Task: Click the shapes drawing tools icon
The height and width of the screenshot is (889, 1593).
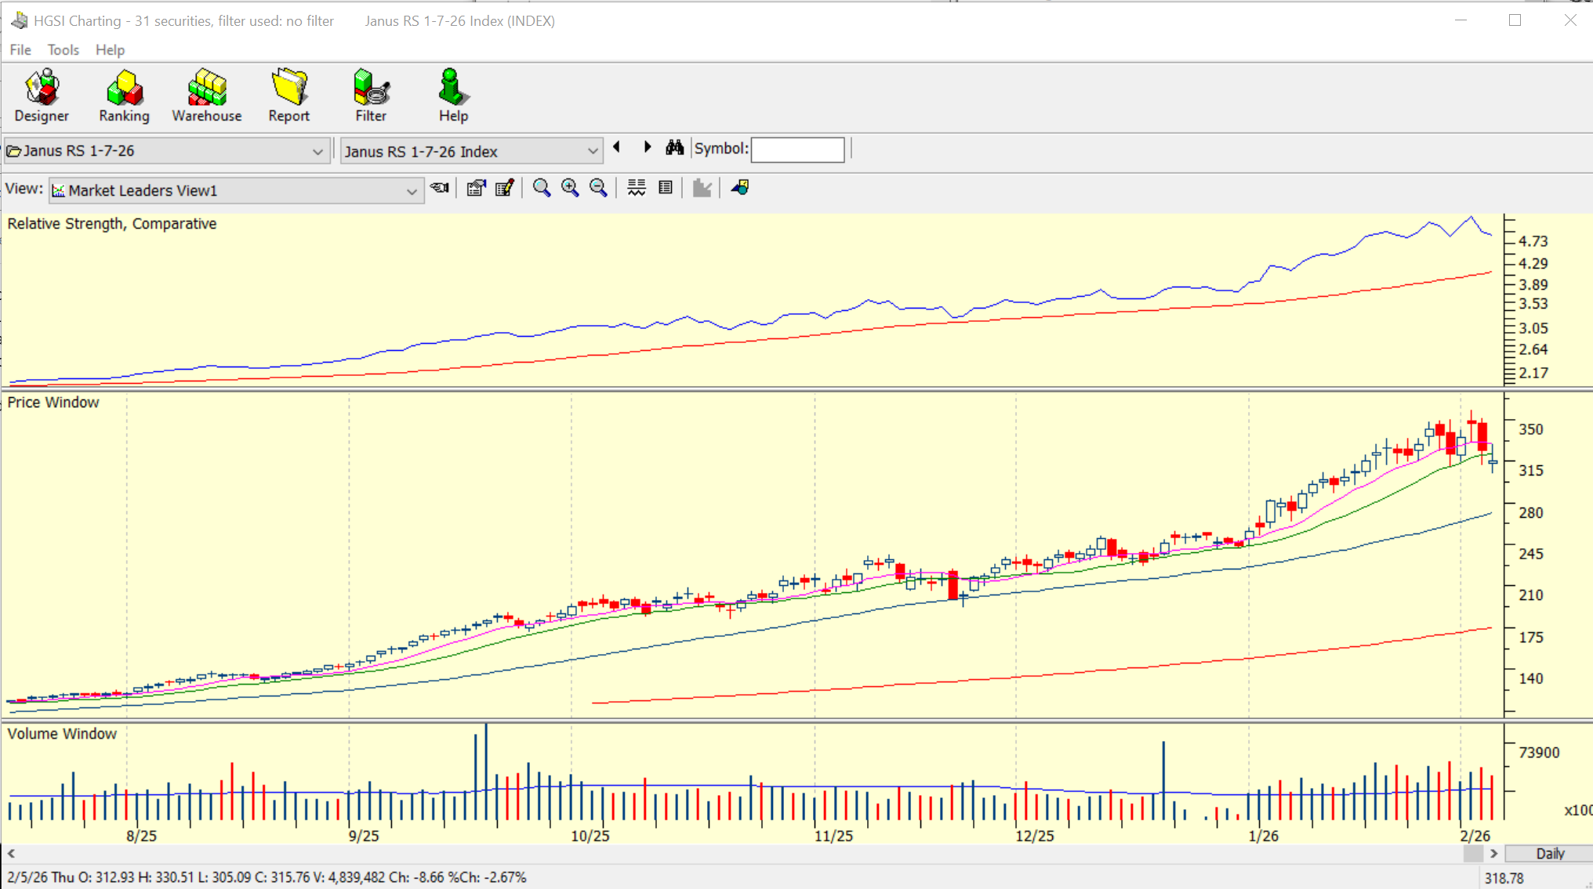Action: coord(740,188)
